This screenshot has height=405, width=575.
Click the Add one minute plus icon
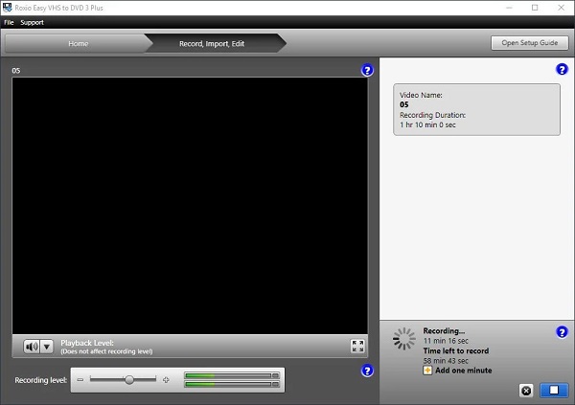tap(427, 371)
